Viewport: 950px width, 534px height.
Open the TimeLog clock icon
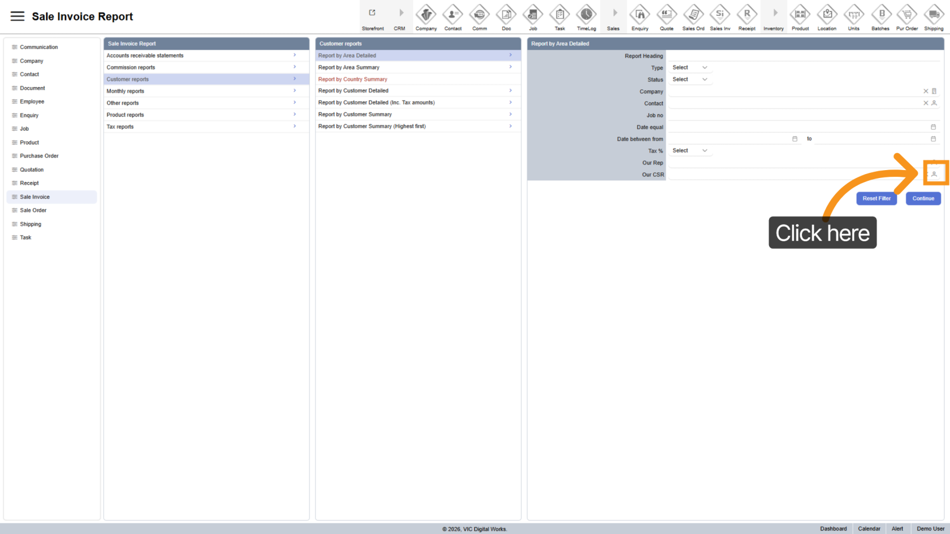pyautogui.click(x=586, y=15)
